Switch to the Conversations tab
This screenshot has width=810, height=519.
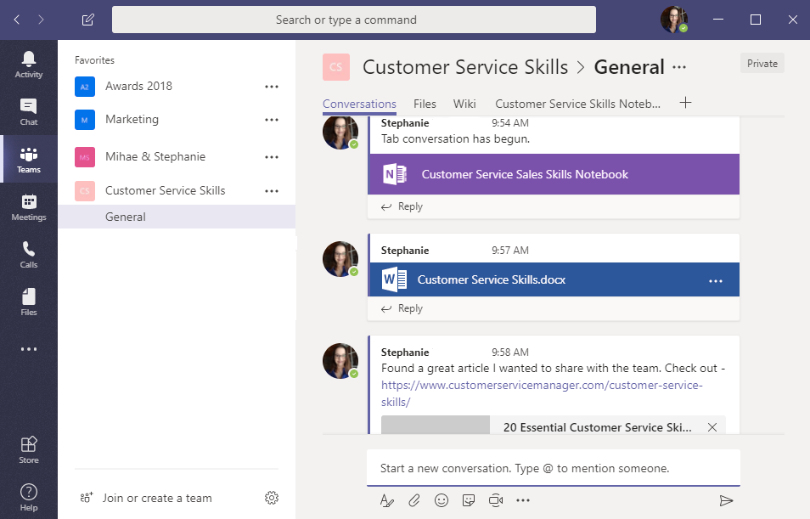[x=359, y=104]
